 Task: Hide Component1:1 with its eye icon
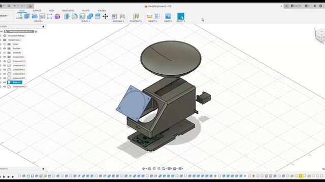tap(5, 61)
